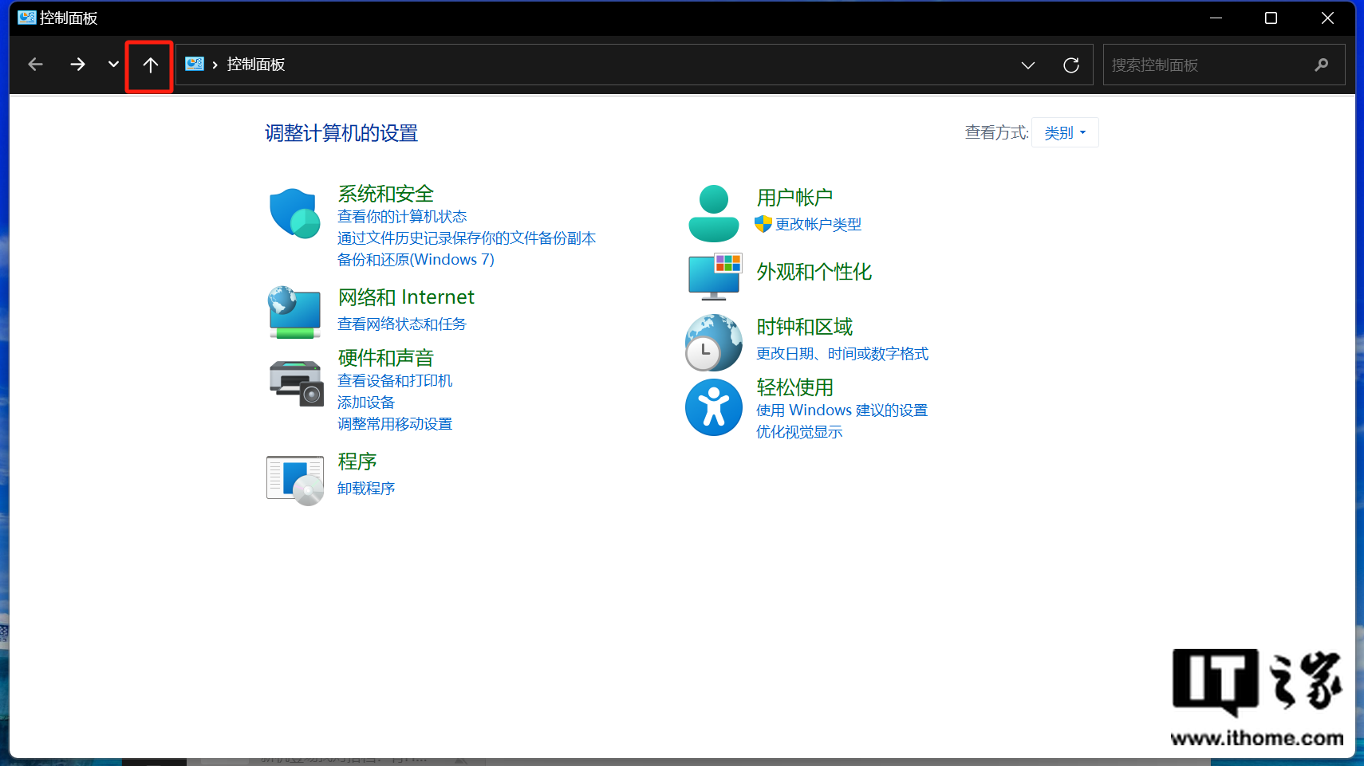Open 查看设备和打印机 link
The width and height of the screenshot is (1364, 766).
click(395, 381)
